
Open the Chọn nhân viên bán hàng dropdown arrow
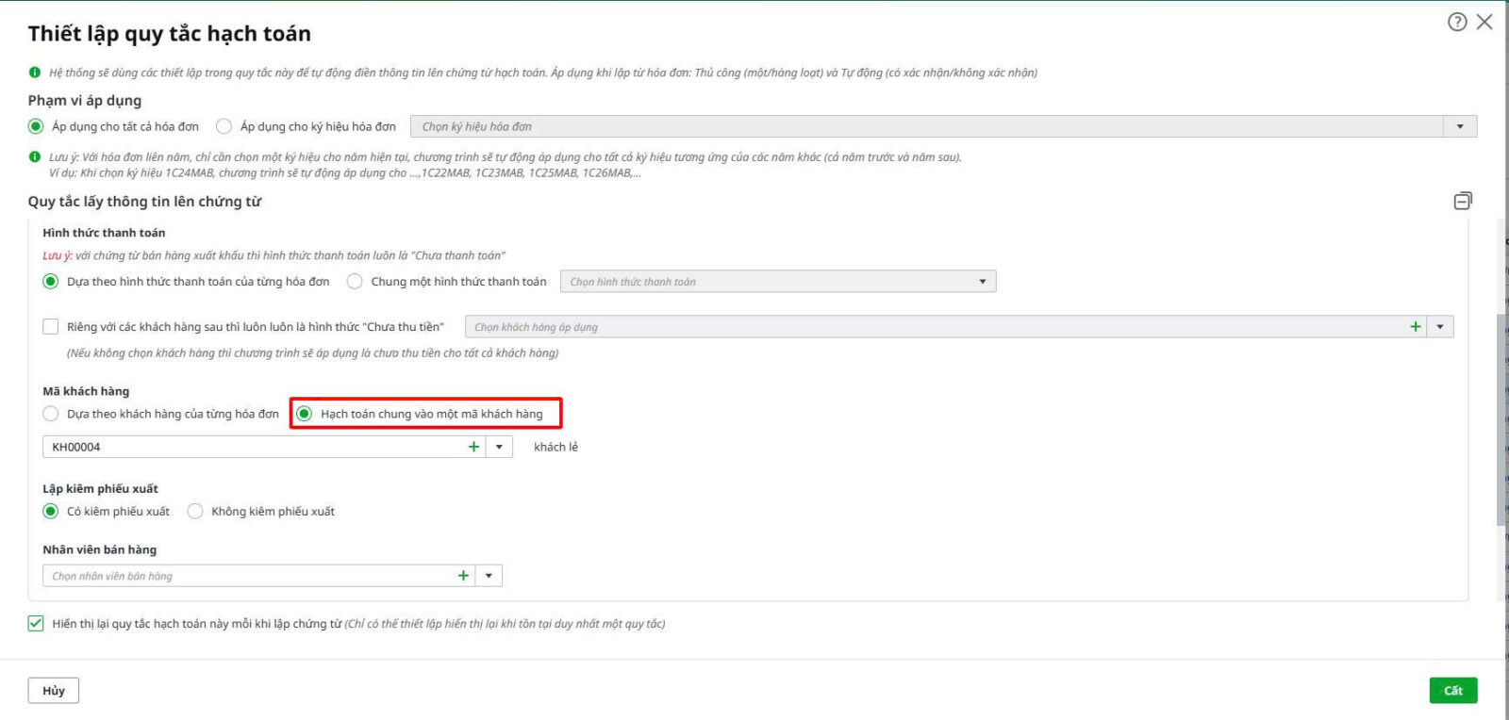point(489,576)
